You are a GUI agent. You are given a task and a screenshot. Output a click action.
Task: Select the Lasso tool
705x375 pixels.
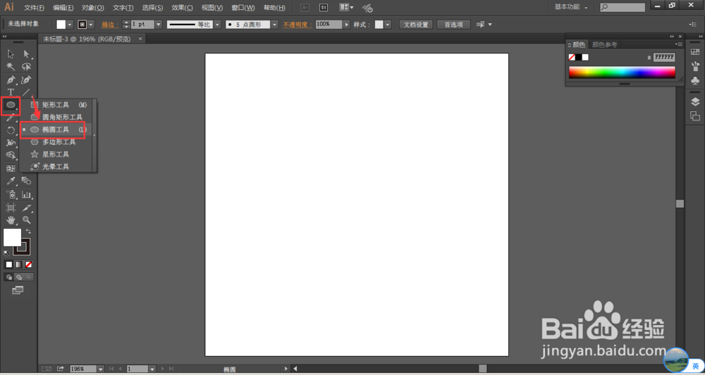(26, 67)
